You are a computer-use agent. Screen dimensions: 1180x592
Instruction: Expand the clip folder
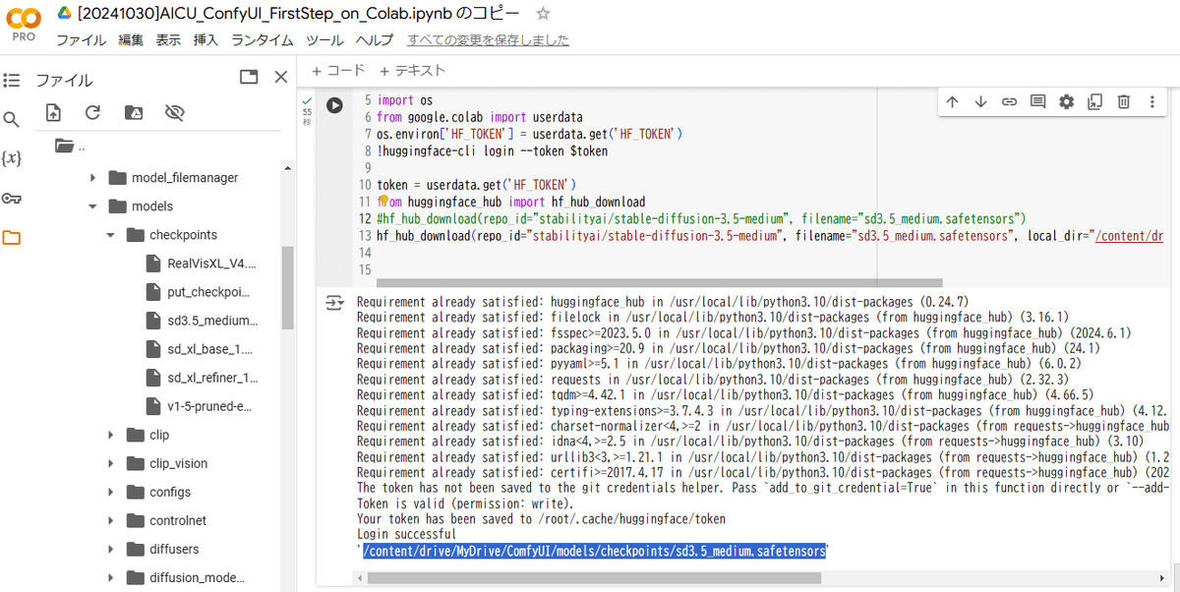(111, 435)
